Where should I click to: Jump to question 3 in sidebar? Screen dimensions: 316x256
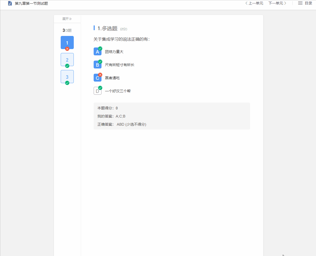[x=67, y=77]
